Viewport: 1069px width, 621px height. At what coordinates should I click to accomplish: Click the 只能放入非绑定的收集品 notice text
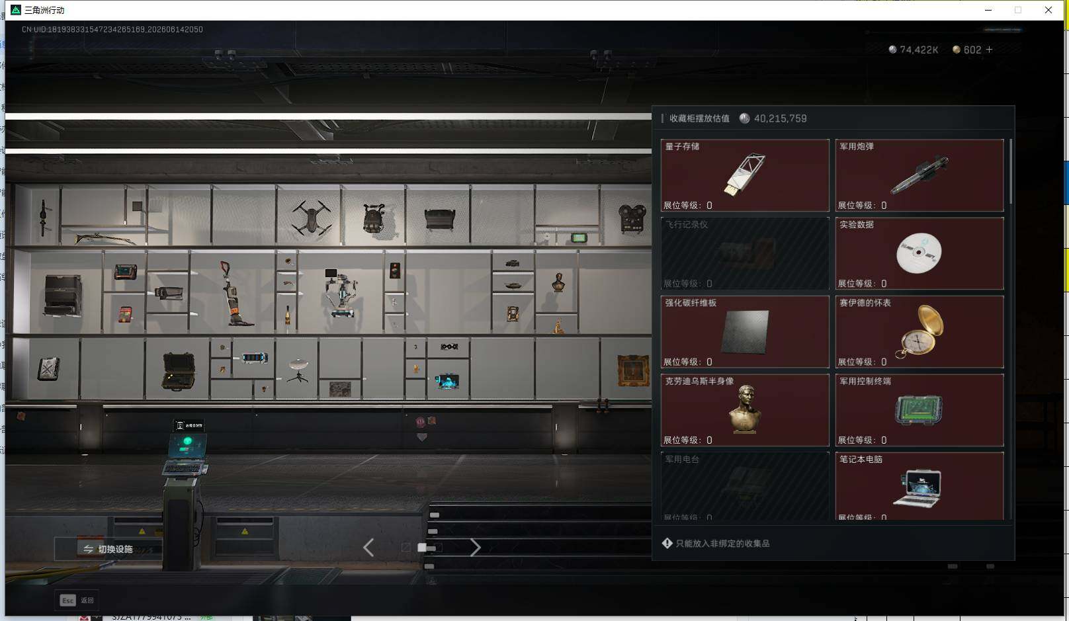[x=722, y=544]
